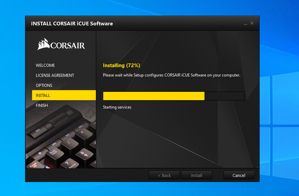Click the 'Installing (72%)' heading

pos(122,65)
